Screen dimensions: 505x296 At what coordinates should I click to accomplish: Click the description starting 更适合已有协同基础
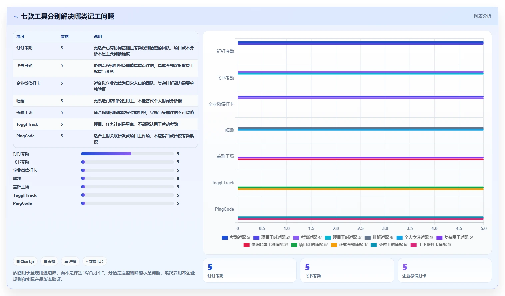(144, 51)
